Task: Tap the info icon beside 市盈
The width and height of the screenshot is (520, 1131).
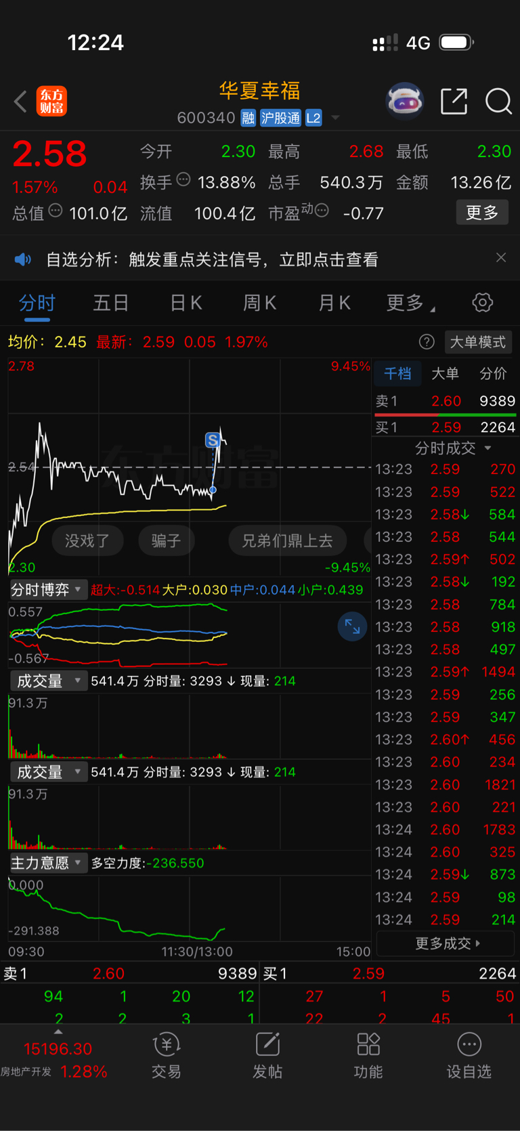Action: (x=322, y=211)
